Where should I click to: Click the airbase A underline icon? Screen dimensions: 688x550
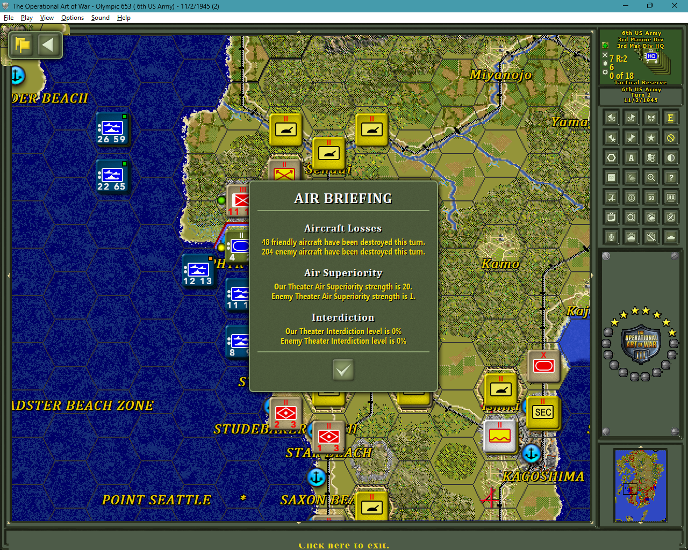click(x=612, y=197)
